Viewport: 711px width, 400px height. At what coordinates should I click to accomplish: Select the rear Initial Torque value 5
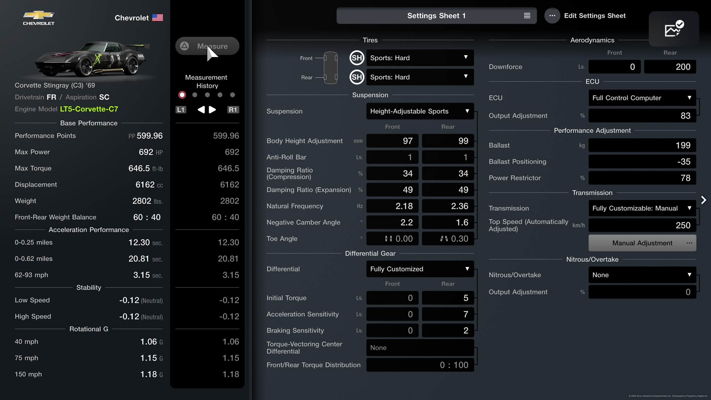448,298
